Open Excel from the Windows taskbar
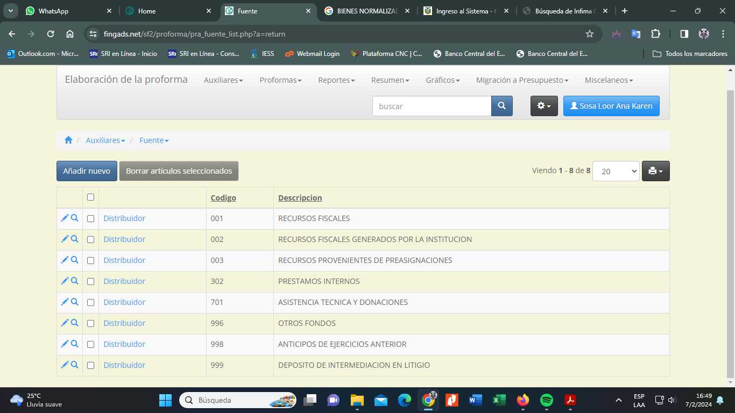Image resolution: width=735 pixels, height=413 pixels. pyautogui.click(x=499, y=400)
